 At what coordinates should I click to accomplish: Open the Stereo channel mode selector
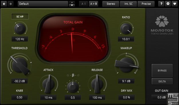coord(111,4)
